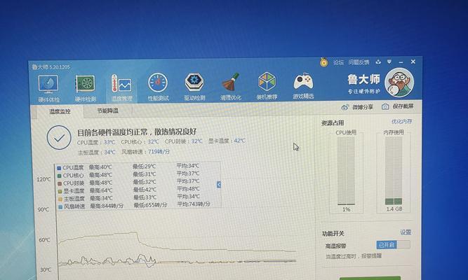
Task: Click the 1.4 GB memory label
Action: [x=394, y=209]
